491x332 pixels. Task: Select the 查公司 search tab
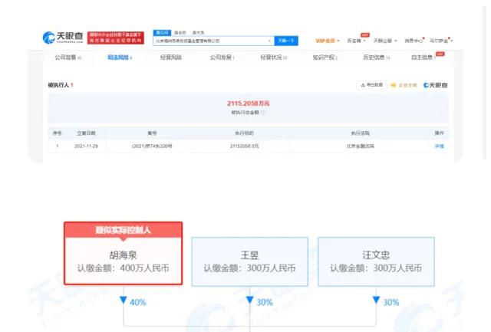[162, 32]
